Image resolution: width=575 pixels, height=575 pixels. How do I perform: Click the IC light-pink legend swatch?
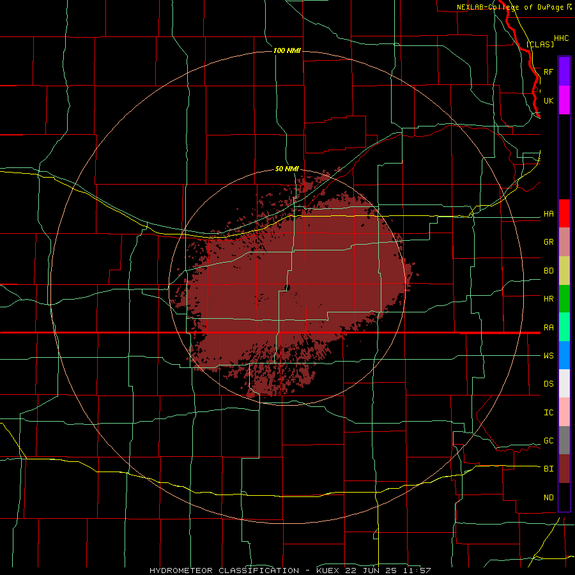tap(564, 412)
